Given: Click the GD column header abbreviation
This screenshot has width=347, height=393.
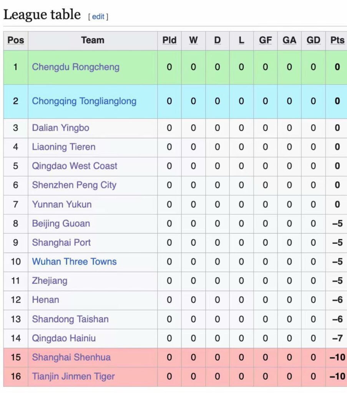Looking at the screenshot, I should point(313,40).
